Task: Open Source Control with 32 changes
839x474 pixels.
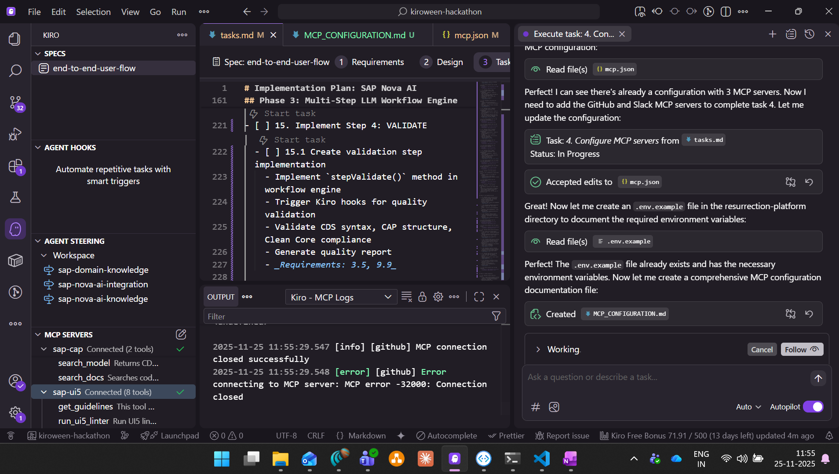Action: [15, 103]
